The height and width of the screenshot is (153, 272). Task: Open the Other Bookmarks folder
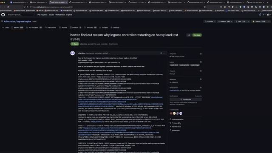click(266, 11)
